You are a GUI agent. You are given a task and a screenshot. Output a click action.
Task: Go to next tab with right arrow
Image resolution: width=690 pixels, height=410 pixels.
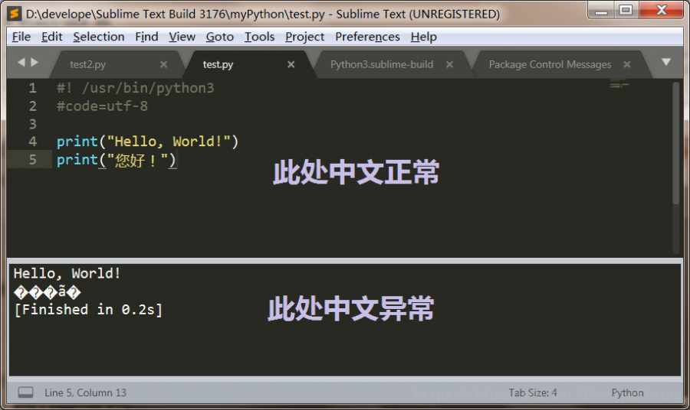(x=34, y=62)
